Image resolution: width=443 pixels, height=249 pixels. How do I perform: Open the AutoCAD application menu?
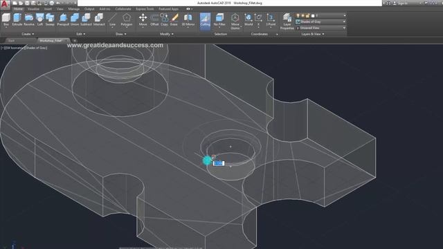click(5, 5)
